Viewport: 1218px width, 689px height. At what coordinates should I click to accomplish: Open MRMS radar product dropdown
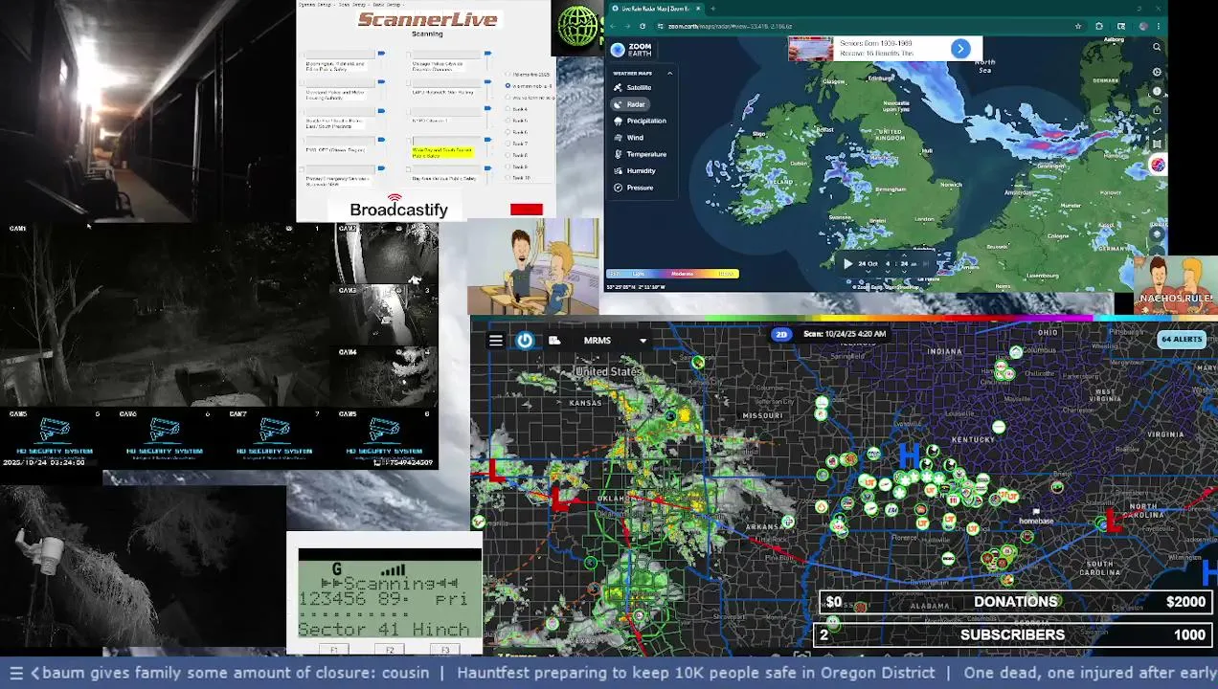[x=643, y=341]
